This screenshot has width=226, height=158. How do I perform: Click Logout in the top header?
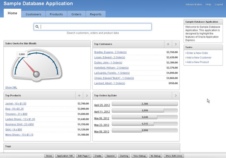pyautogui.click(x=219, y=4)
